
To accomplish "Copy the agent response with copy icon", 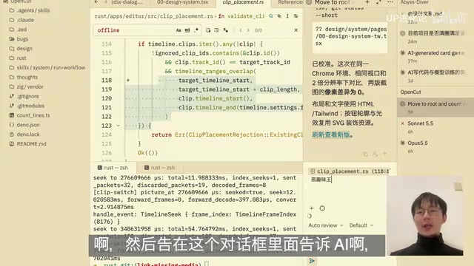I will 365,154.
